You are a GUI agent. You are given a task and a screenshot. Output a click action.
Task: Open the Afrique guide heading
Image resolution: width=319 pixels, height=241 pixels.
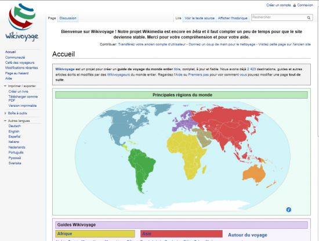tap(65, 233)
